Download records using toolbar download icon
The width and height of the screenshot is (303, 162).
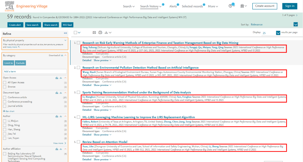click(106, 33)
